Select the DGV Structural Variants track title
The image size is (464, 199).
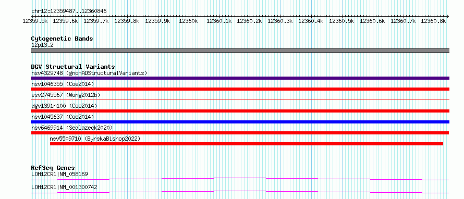click(73, 67)
